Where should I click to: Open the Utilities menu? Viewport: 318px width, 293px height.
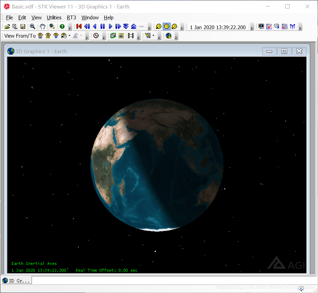point(54,18)
